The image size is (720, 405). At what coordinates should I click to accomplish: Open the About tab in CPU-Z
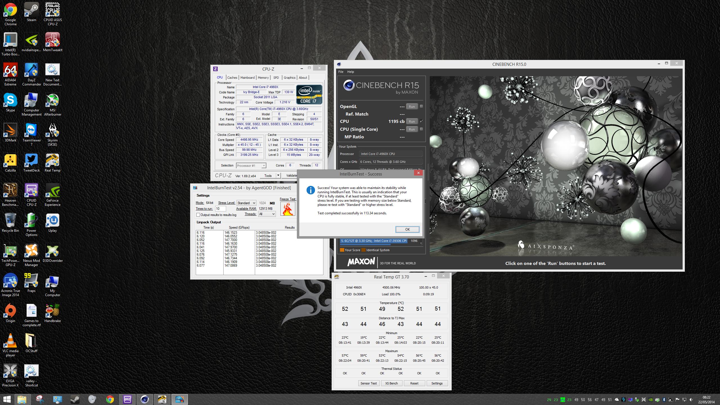click(x=303, y=78)
